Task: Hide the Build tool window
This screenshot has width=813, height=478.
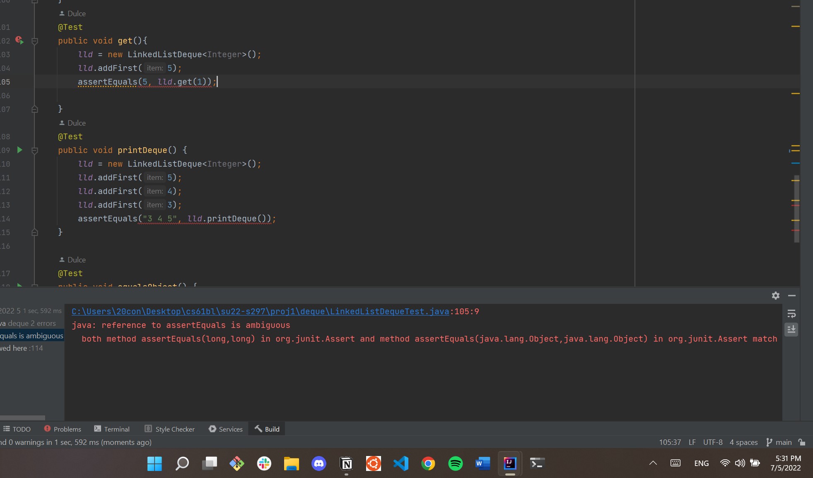Action: point(792,296)
